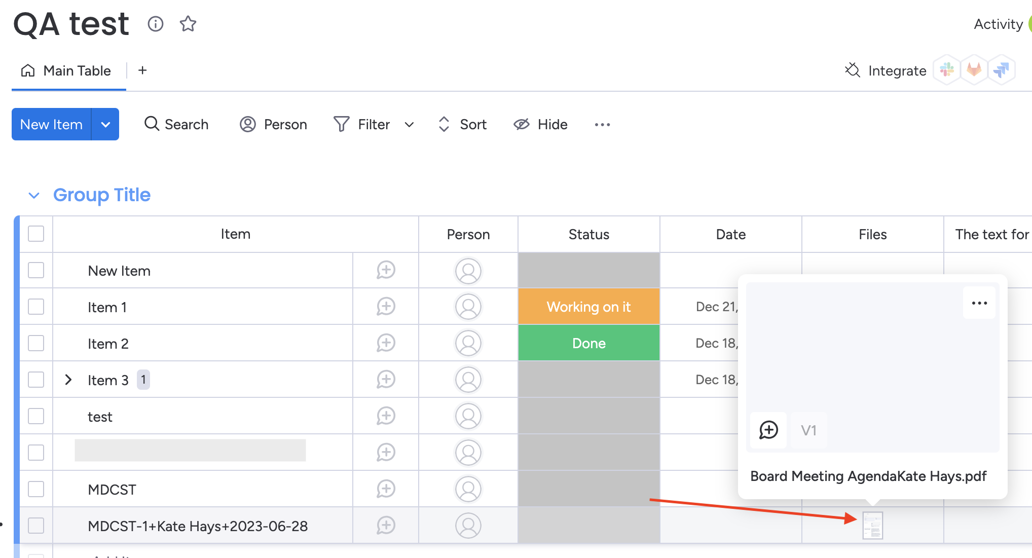
Task: Open the New Item dropdown arrow
Action: click(x=105, y=124)
